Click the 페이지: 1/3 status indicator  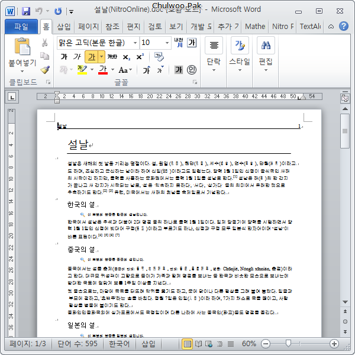(28, 344)
